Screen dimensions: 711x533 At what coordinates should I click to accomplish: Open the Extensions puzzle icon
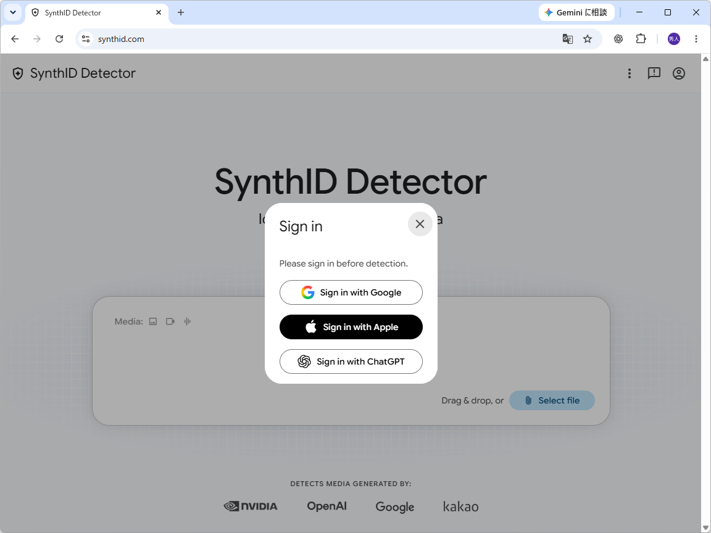click(641, 39)
